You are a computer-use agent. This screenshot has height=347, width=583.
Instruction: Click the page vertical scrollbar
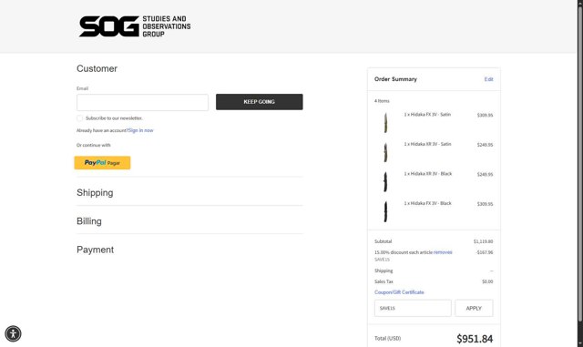click(x=579, y=164)
